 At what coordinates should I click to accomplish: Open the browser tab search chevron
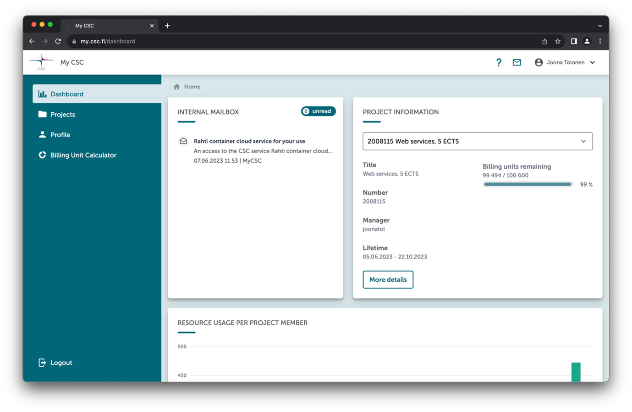click(x=600, y=26)
